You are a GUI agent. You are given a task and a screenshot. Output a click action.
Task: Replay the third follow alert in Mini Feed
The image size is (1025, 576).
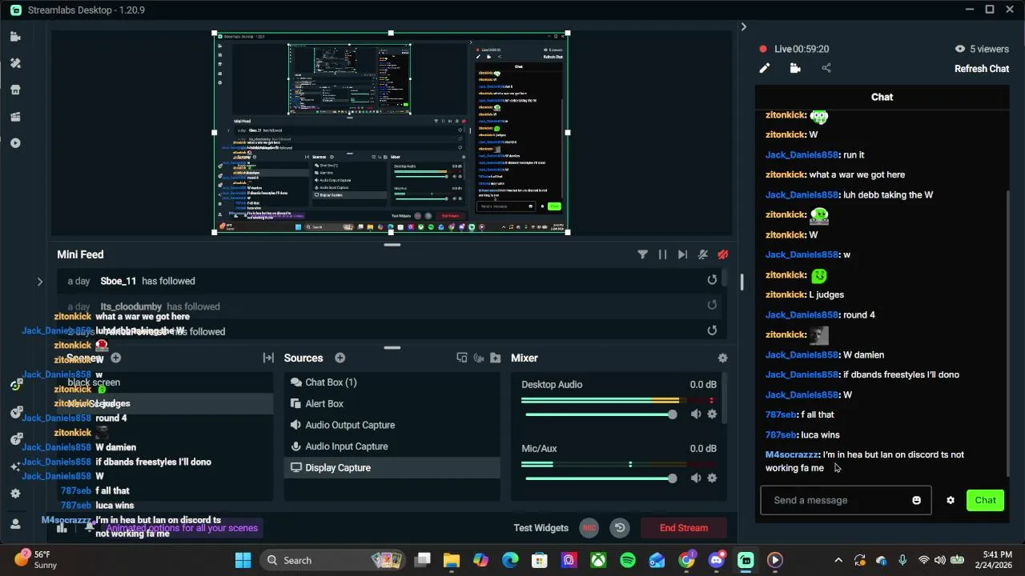(x=712, y=330)
